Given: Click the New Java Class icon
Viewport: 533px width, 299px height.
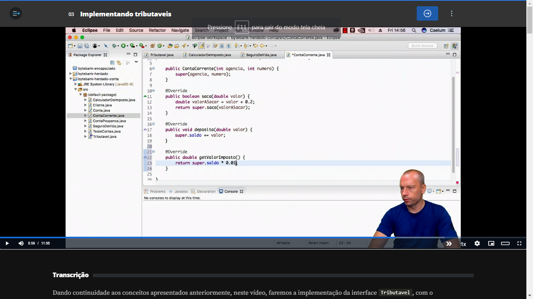Looking at the screenshot, I should [x=160, y=46].
